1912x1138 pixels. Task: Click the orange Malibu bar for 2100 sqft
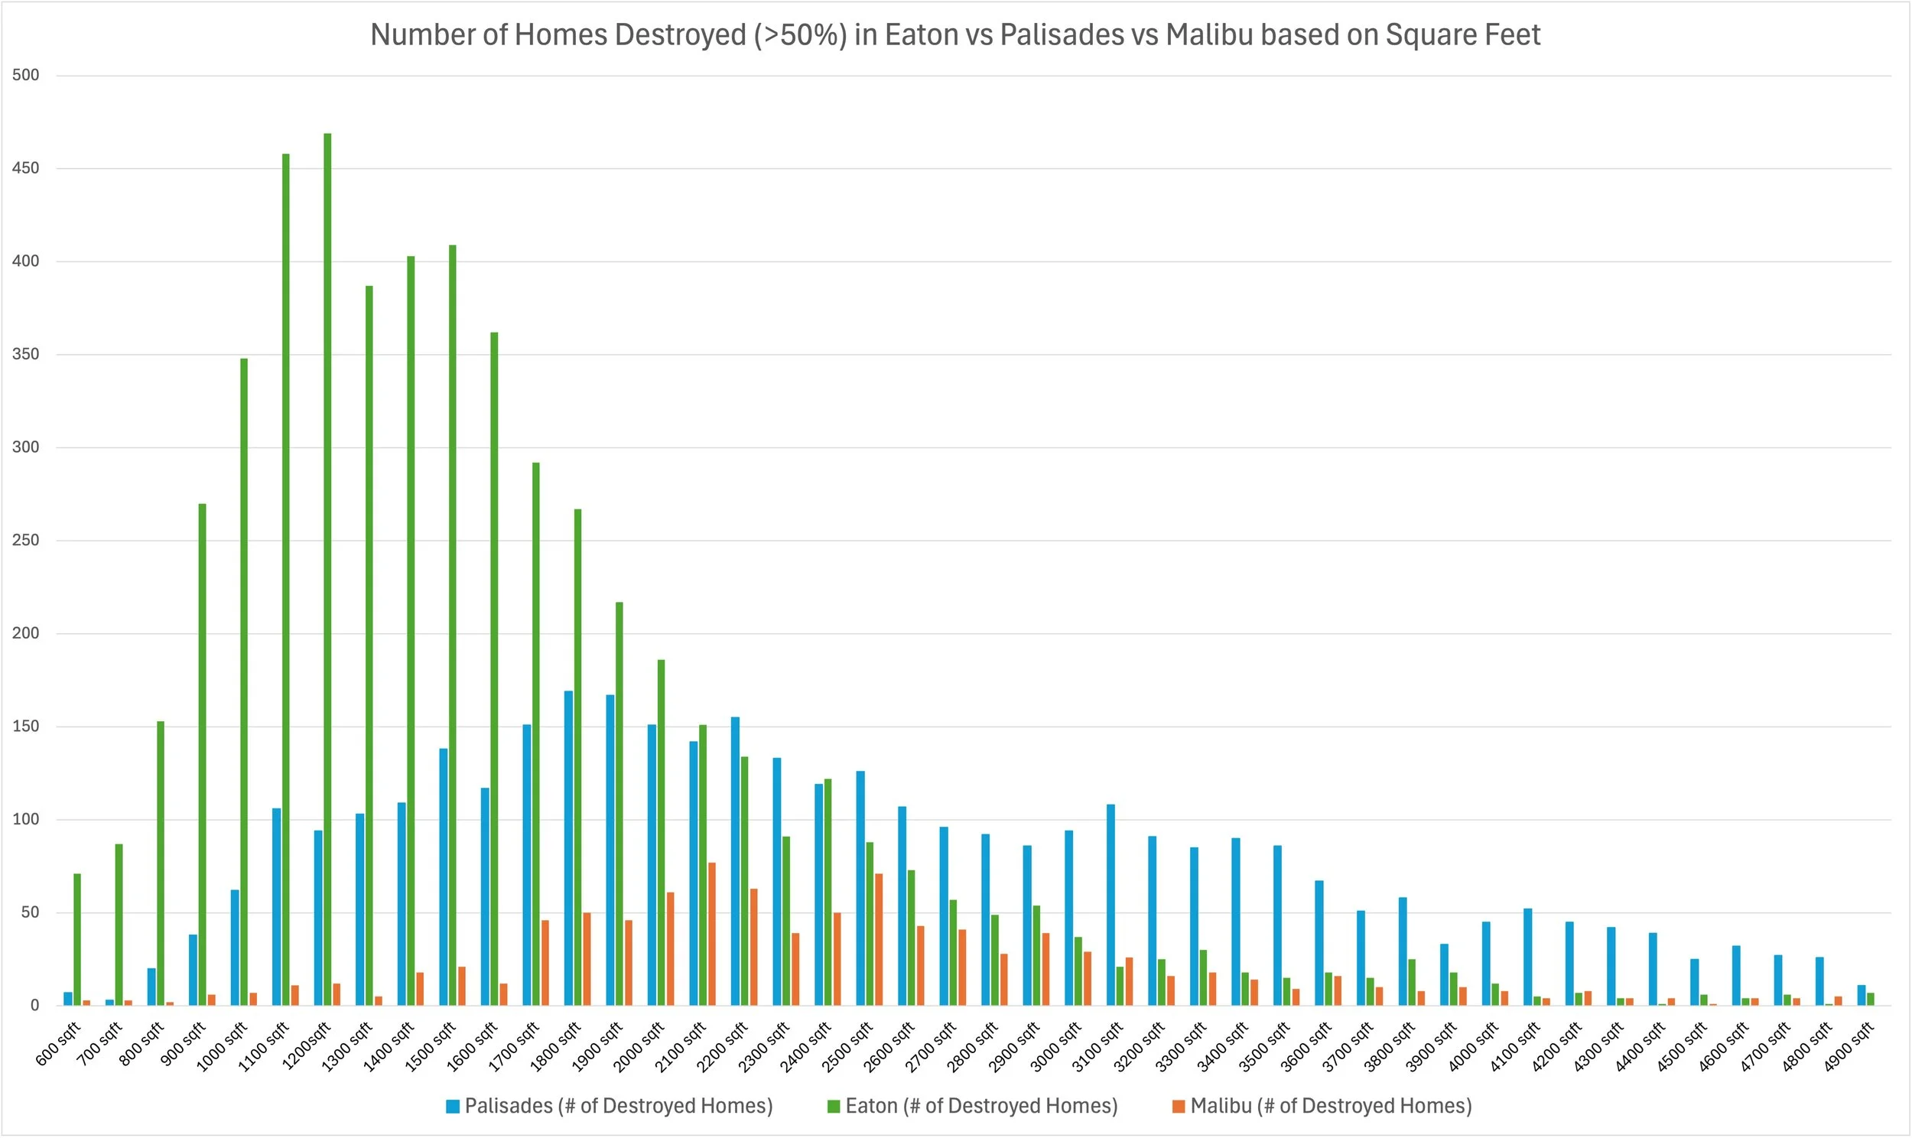(x=712, y=934)
